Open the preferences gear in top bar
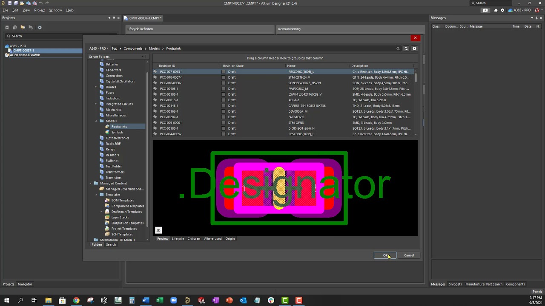The image size is (545, 306). (502, 10)
